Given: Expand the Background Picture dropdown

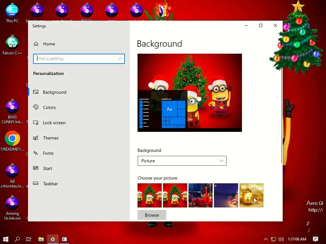Looking at the screenshot, I should click(182, 161).
